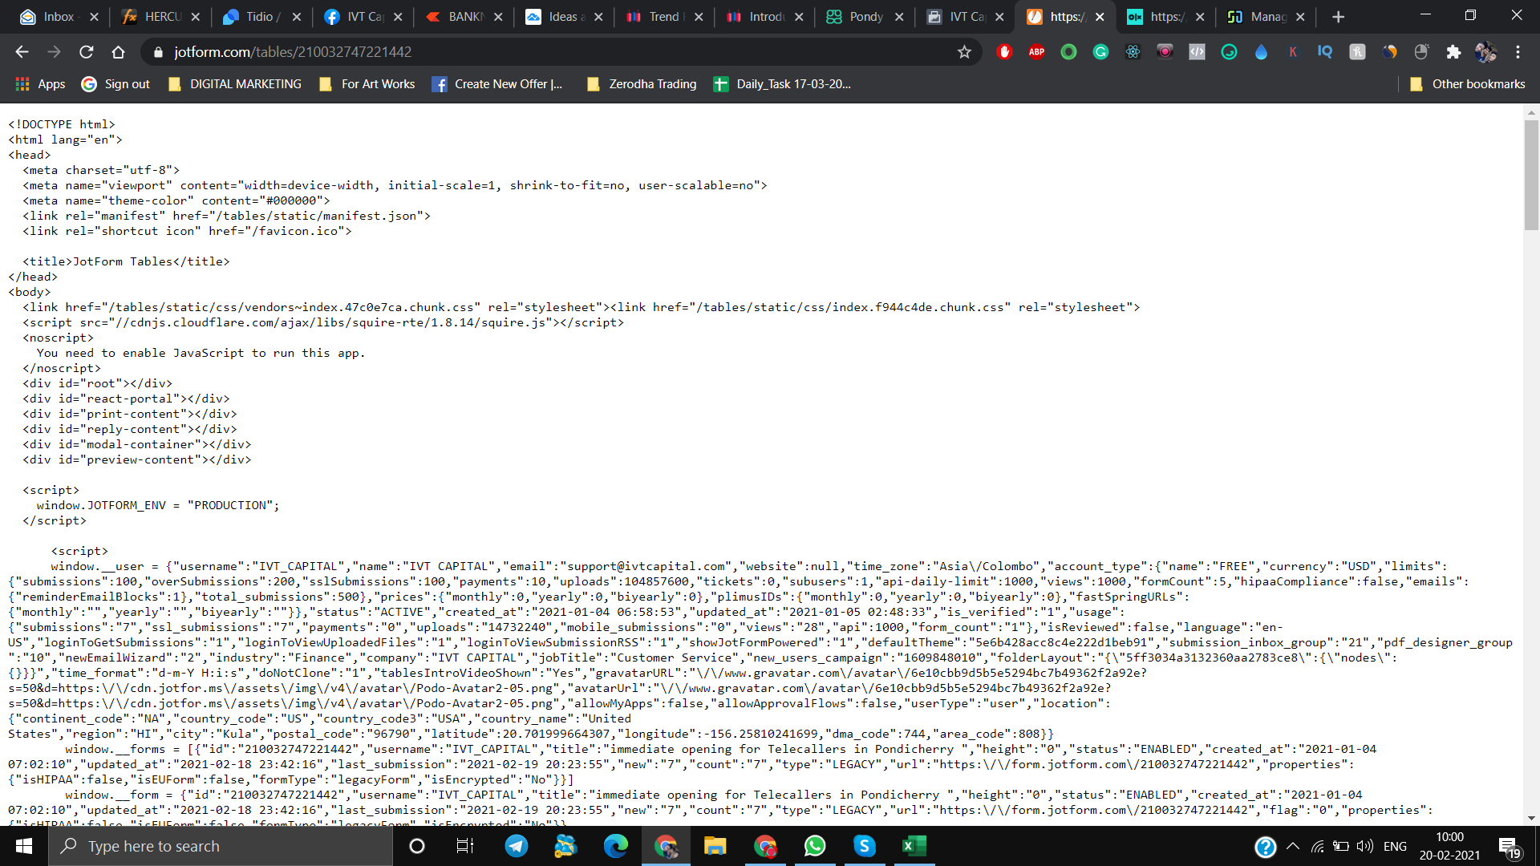Click the page reload icon

click(87, 51)
